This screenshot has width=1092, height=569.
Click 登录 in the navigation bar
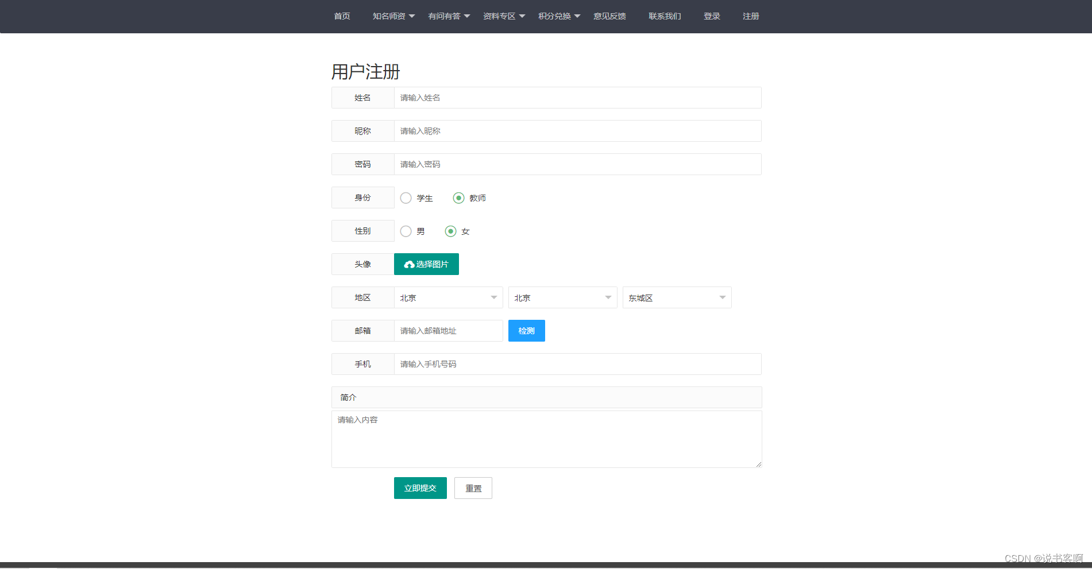click(712, 16)
